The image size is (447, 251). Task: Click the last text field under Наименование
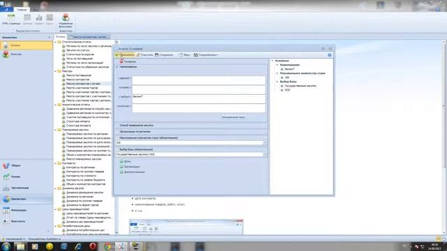[198, 108]
